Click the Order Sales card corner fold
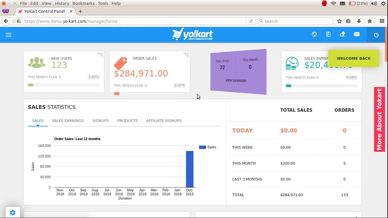The width and height of the screenshot is (388, 218). [186, 55]
